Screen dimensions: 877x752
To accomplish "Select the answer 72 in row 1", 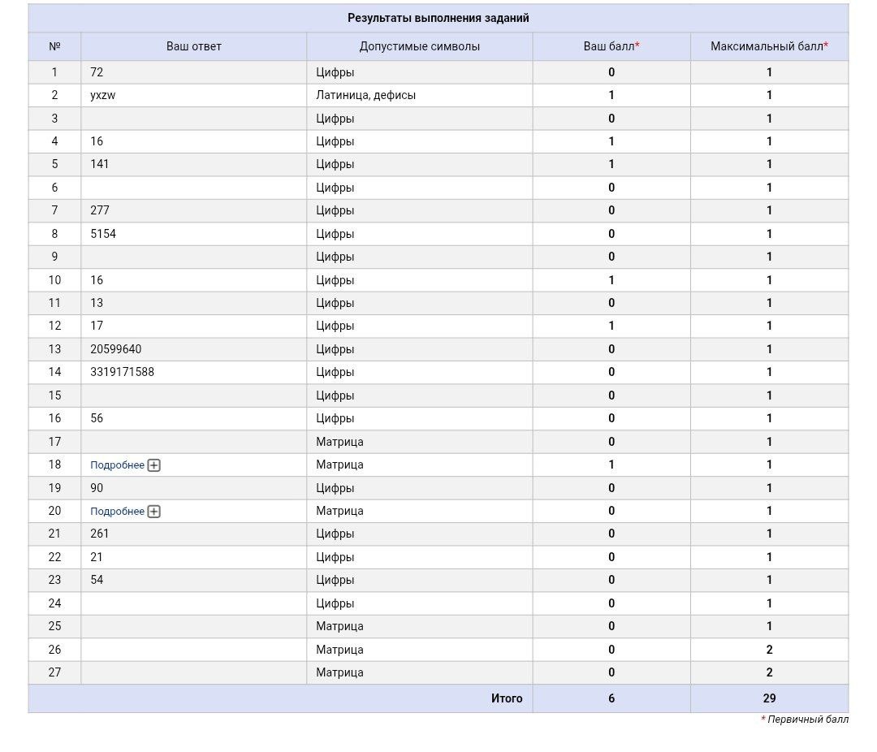I will tap(97, 72).
